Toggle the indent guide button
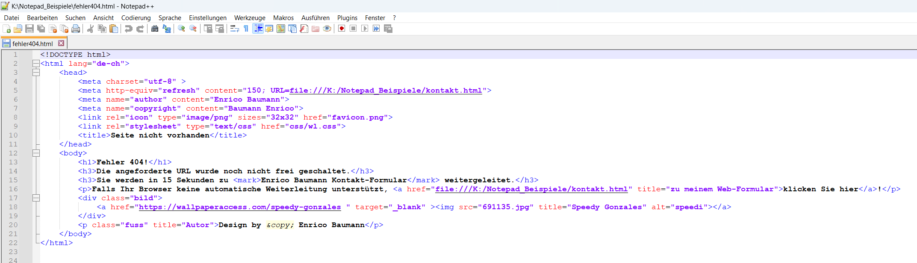The height and width of the screenshot is (263, 917). pyautogui.click(x=258, y=29)
